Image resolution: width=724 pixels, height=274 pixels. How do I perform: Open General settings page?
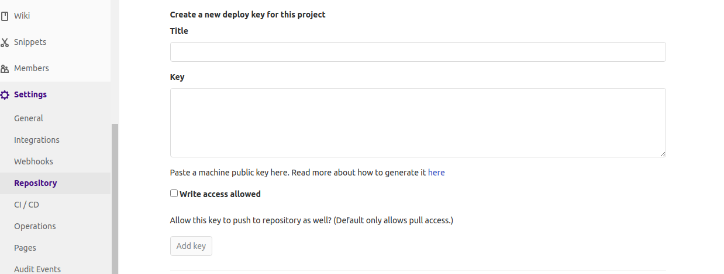point(29,118)
